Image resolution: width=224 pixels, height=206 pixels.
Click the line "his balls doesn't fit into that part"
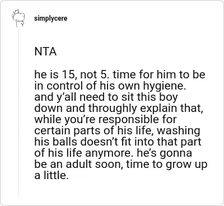pos(118,142)
